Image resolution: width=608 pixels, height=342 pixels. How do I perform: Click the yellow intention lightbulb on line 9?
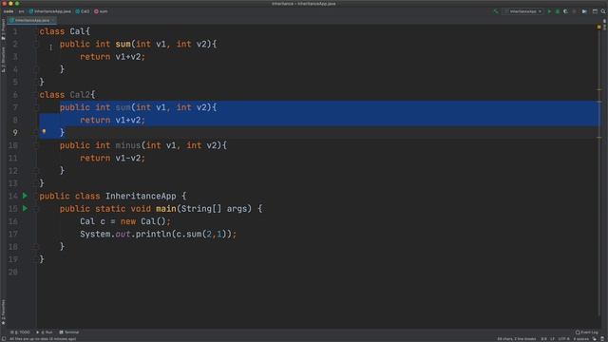pos(44,132)
